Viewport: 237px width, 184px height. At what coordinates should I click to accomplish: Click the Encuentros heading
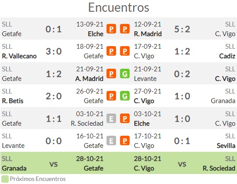pos(119,7)
